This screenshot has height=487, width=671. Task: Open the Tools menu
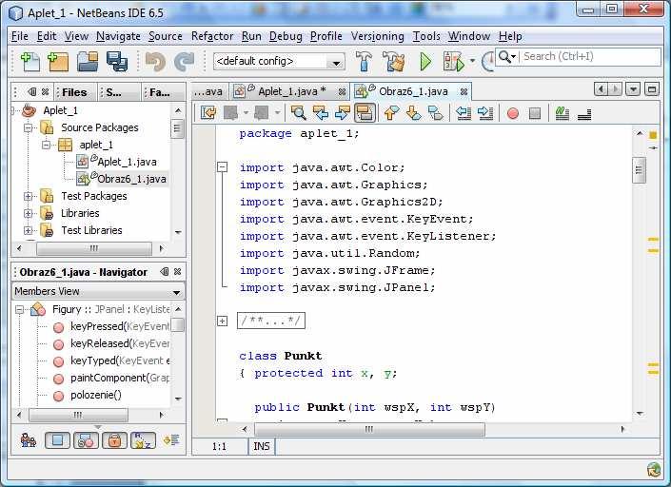tap(426, 36)
